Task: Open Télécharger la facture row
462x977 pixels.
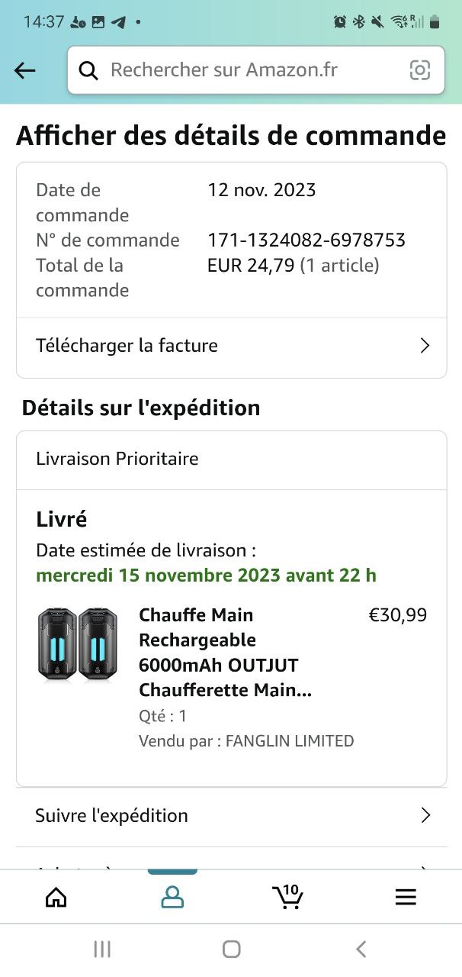Action: (x=232, y=346)
